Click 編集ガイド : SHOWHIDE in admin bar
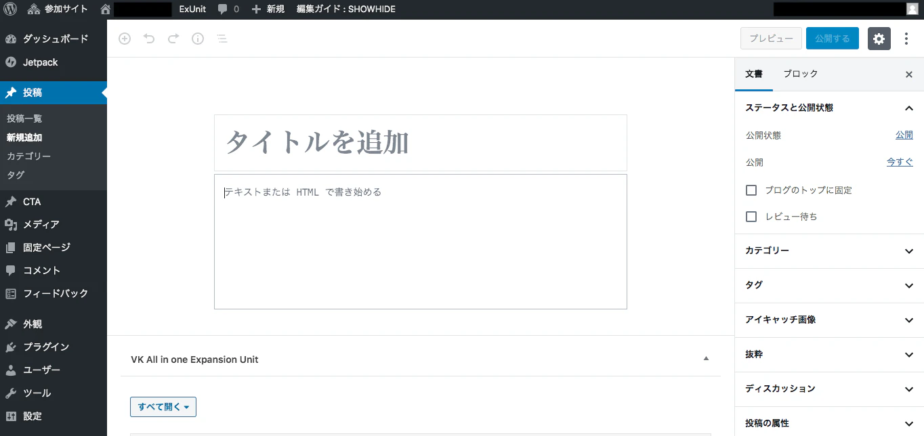 pos(345,9)
